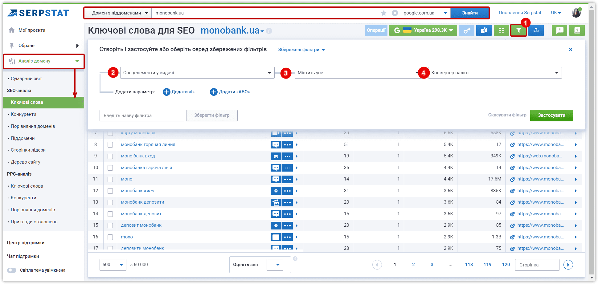
Task: Star monobank.ua as a favorite in search bar
Action: pos(384,13)
